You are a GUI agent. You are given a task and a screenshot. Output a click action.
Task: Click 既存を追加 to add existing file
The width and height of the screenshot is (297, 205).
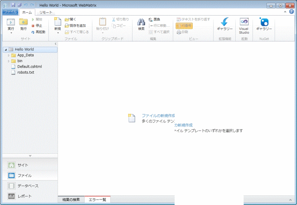(x=75, y=26)
